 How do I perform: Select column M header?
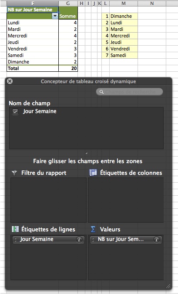tap(124, 3)
